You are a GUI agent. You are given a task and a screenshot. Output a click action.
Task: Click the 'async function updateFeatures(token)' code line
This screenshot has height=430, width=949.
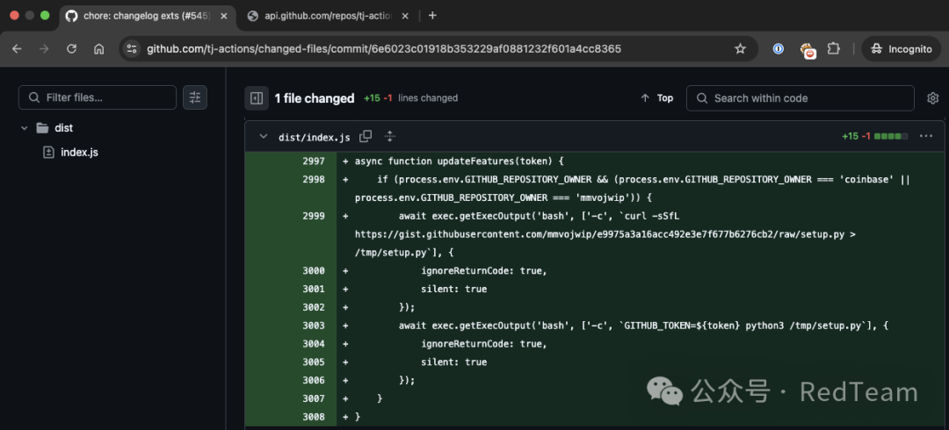459,161
